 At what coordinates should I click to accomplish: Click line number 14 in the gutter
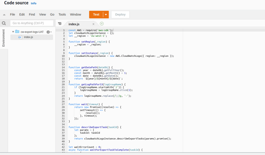click(63, 67)
